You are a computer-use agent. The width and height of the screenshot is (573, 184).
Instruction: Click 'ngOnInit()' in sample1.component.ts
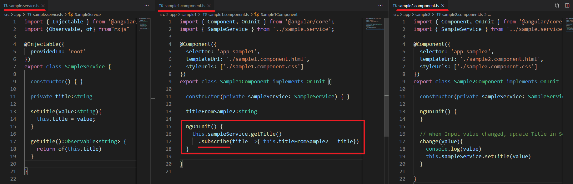tap(201, 126)
